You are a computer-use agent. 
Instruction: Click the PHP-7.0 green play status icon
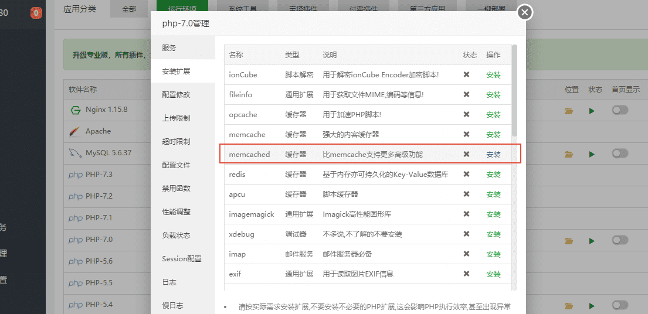coord(592,240)
